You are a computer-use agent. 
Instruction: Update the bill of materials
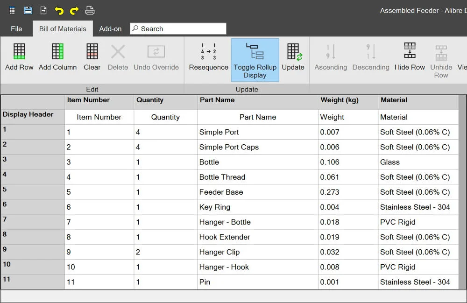click(x=293, y=57)
